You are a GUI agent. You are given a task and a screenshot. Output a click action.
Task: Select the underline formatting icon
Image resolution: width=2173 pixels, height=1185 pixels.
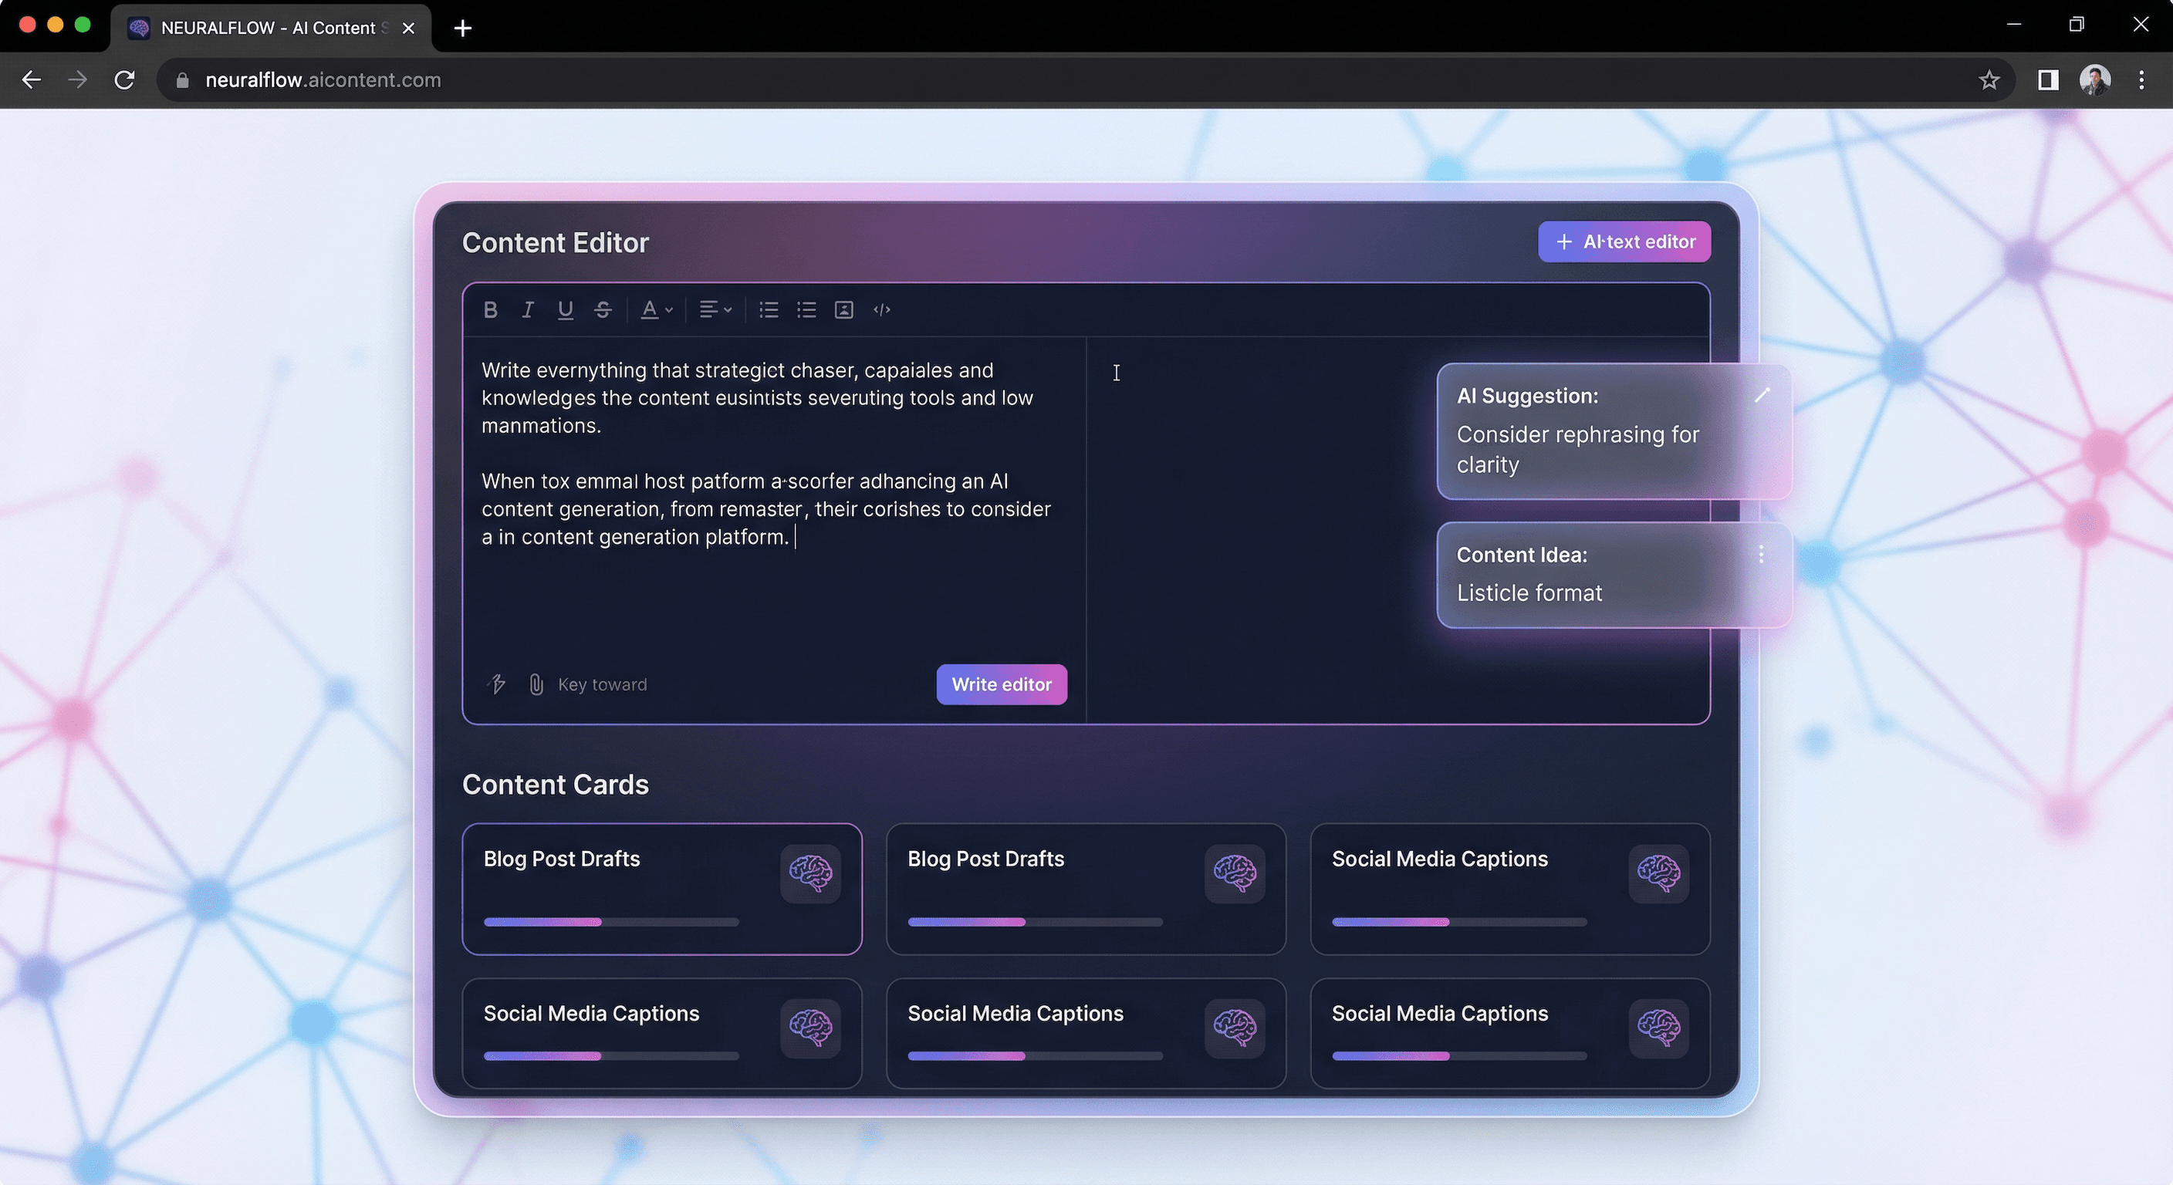click(x=565, y=310)
